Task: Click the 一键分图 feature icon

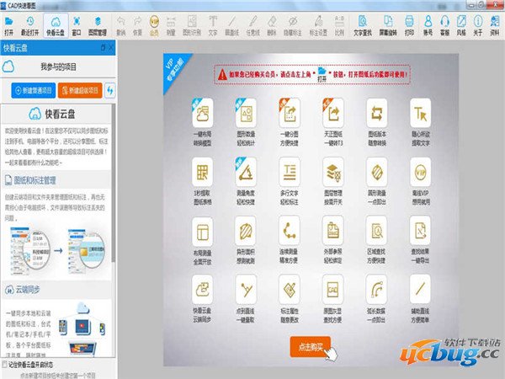Action: 290,113
